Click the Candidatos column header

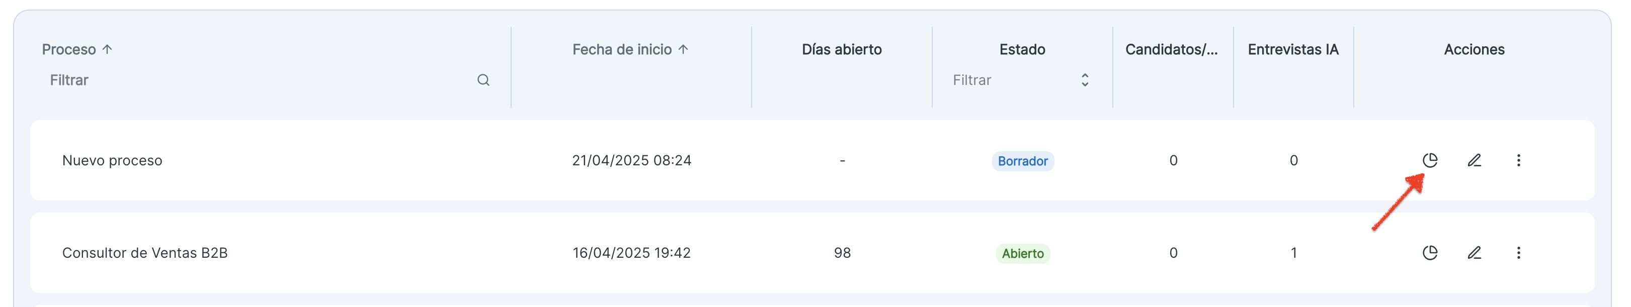coord(1171,49)
